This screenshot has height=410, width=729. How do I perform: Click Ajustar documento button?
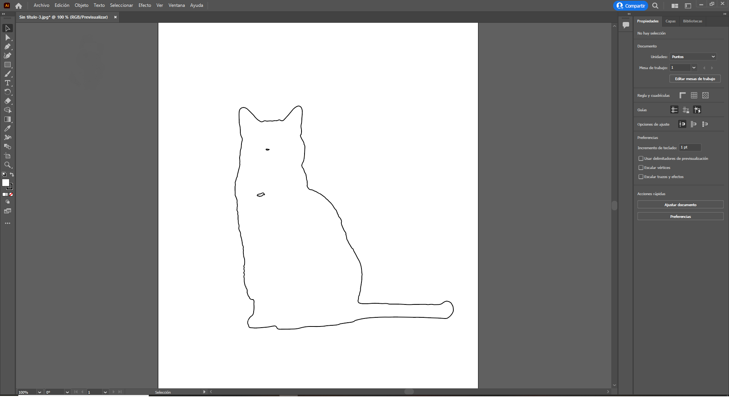click(680, 205)
